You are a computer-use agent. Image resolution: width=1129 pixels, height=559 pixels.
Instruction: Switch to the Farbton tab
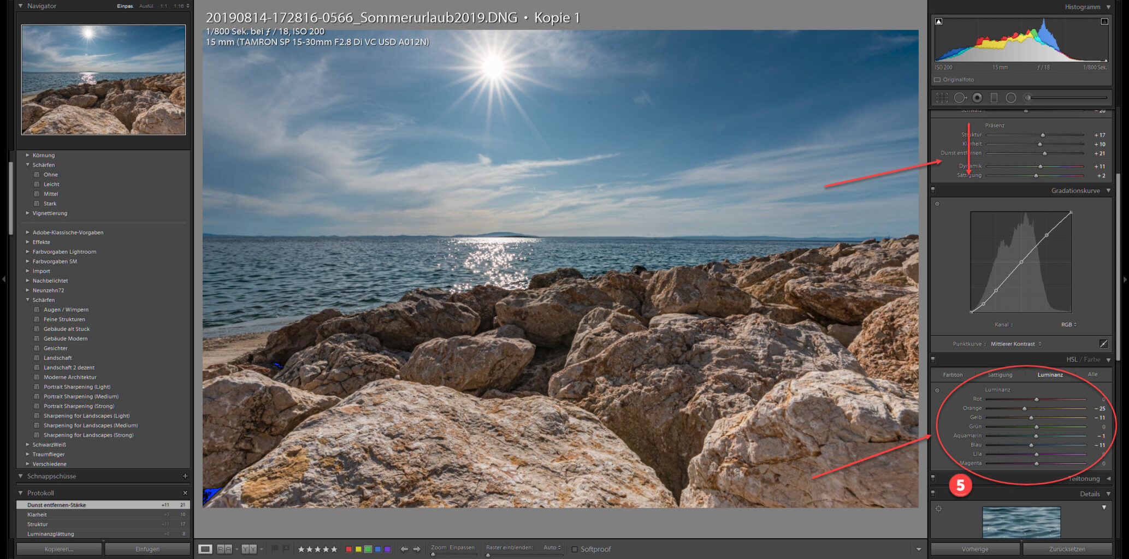[x=953, y=374]
